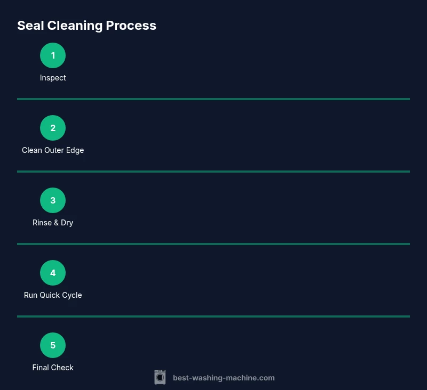Click the word "Seal" in the title

(x=29, y=26)
